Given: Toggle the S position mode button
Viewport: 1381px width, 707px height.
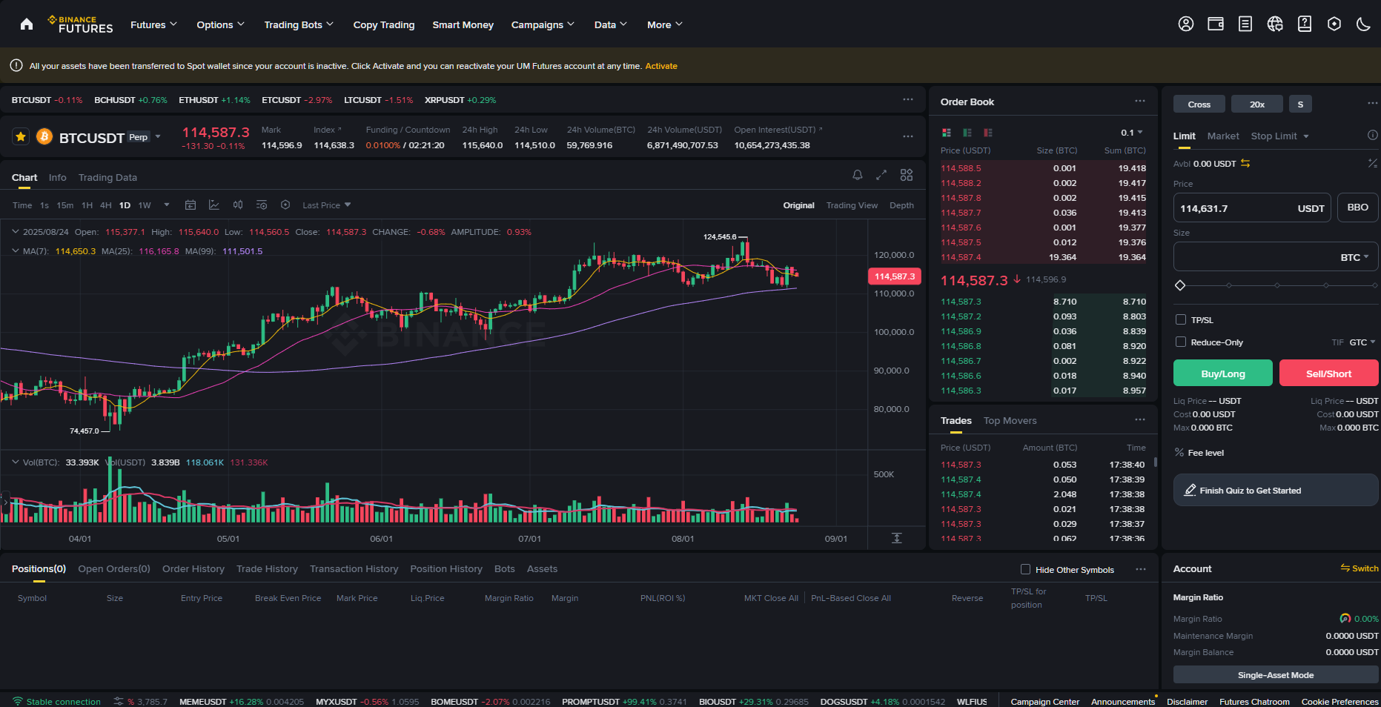Looking at the screenshot, I should [x=1300, y=104].
